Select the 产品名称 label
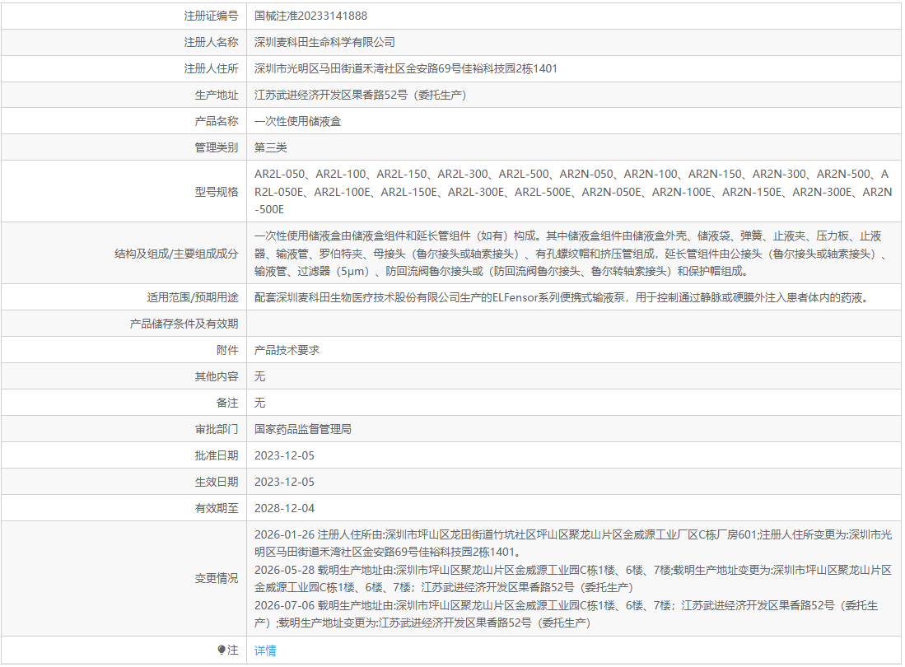This screenshot has height=667, width=905. coord(217,121)
